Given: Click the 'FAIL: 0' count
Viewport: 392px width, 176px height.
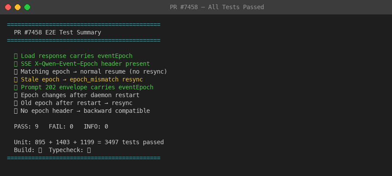Looking at the screenshot, I should [61, 126].
